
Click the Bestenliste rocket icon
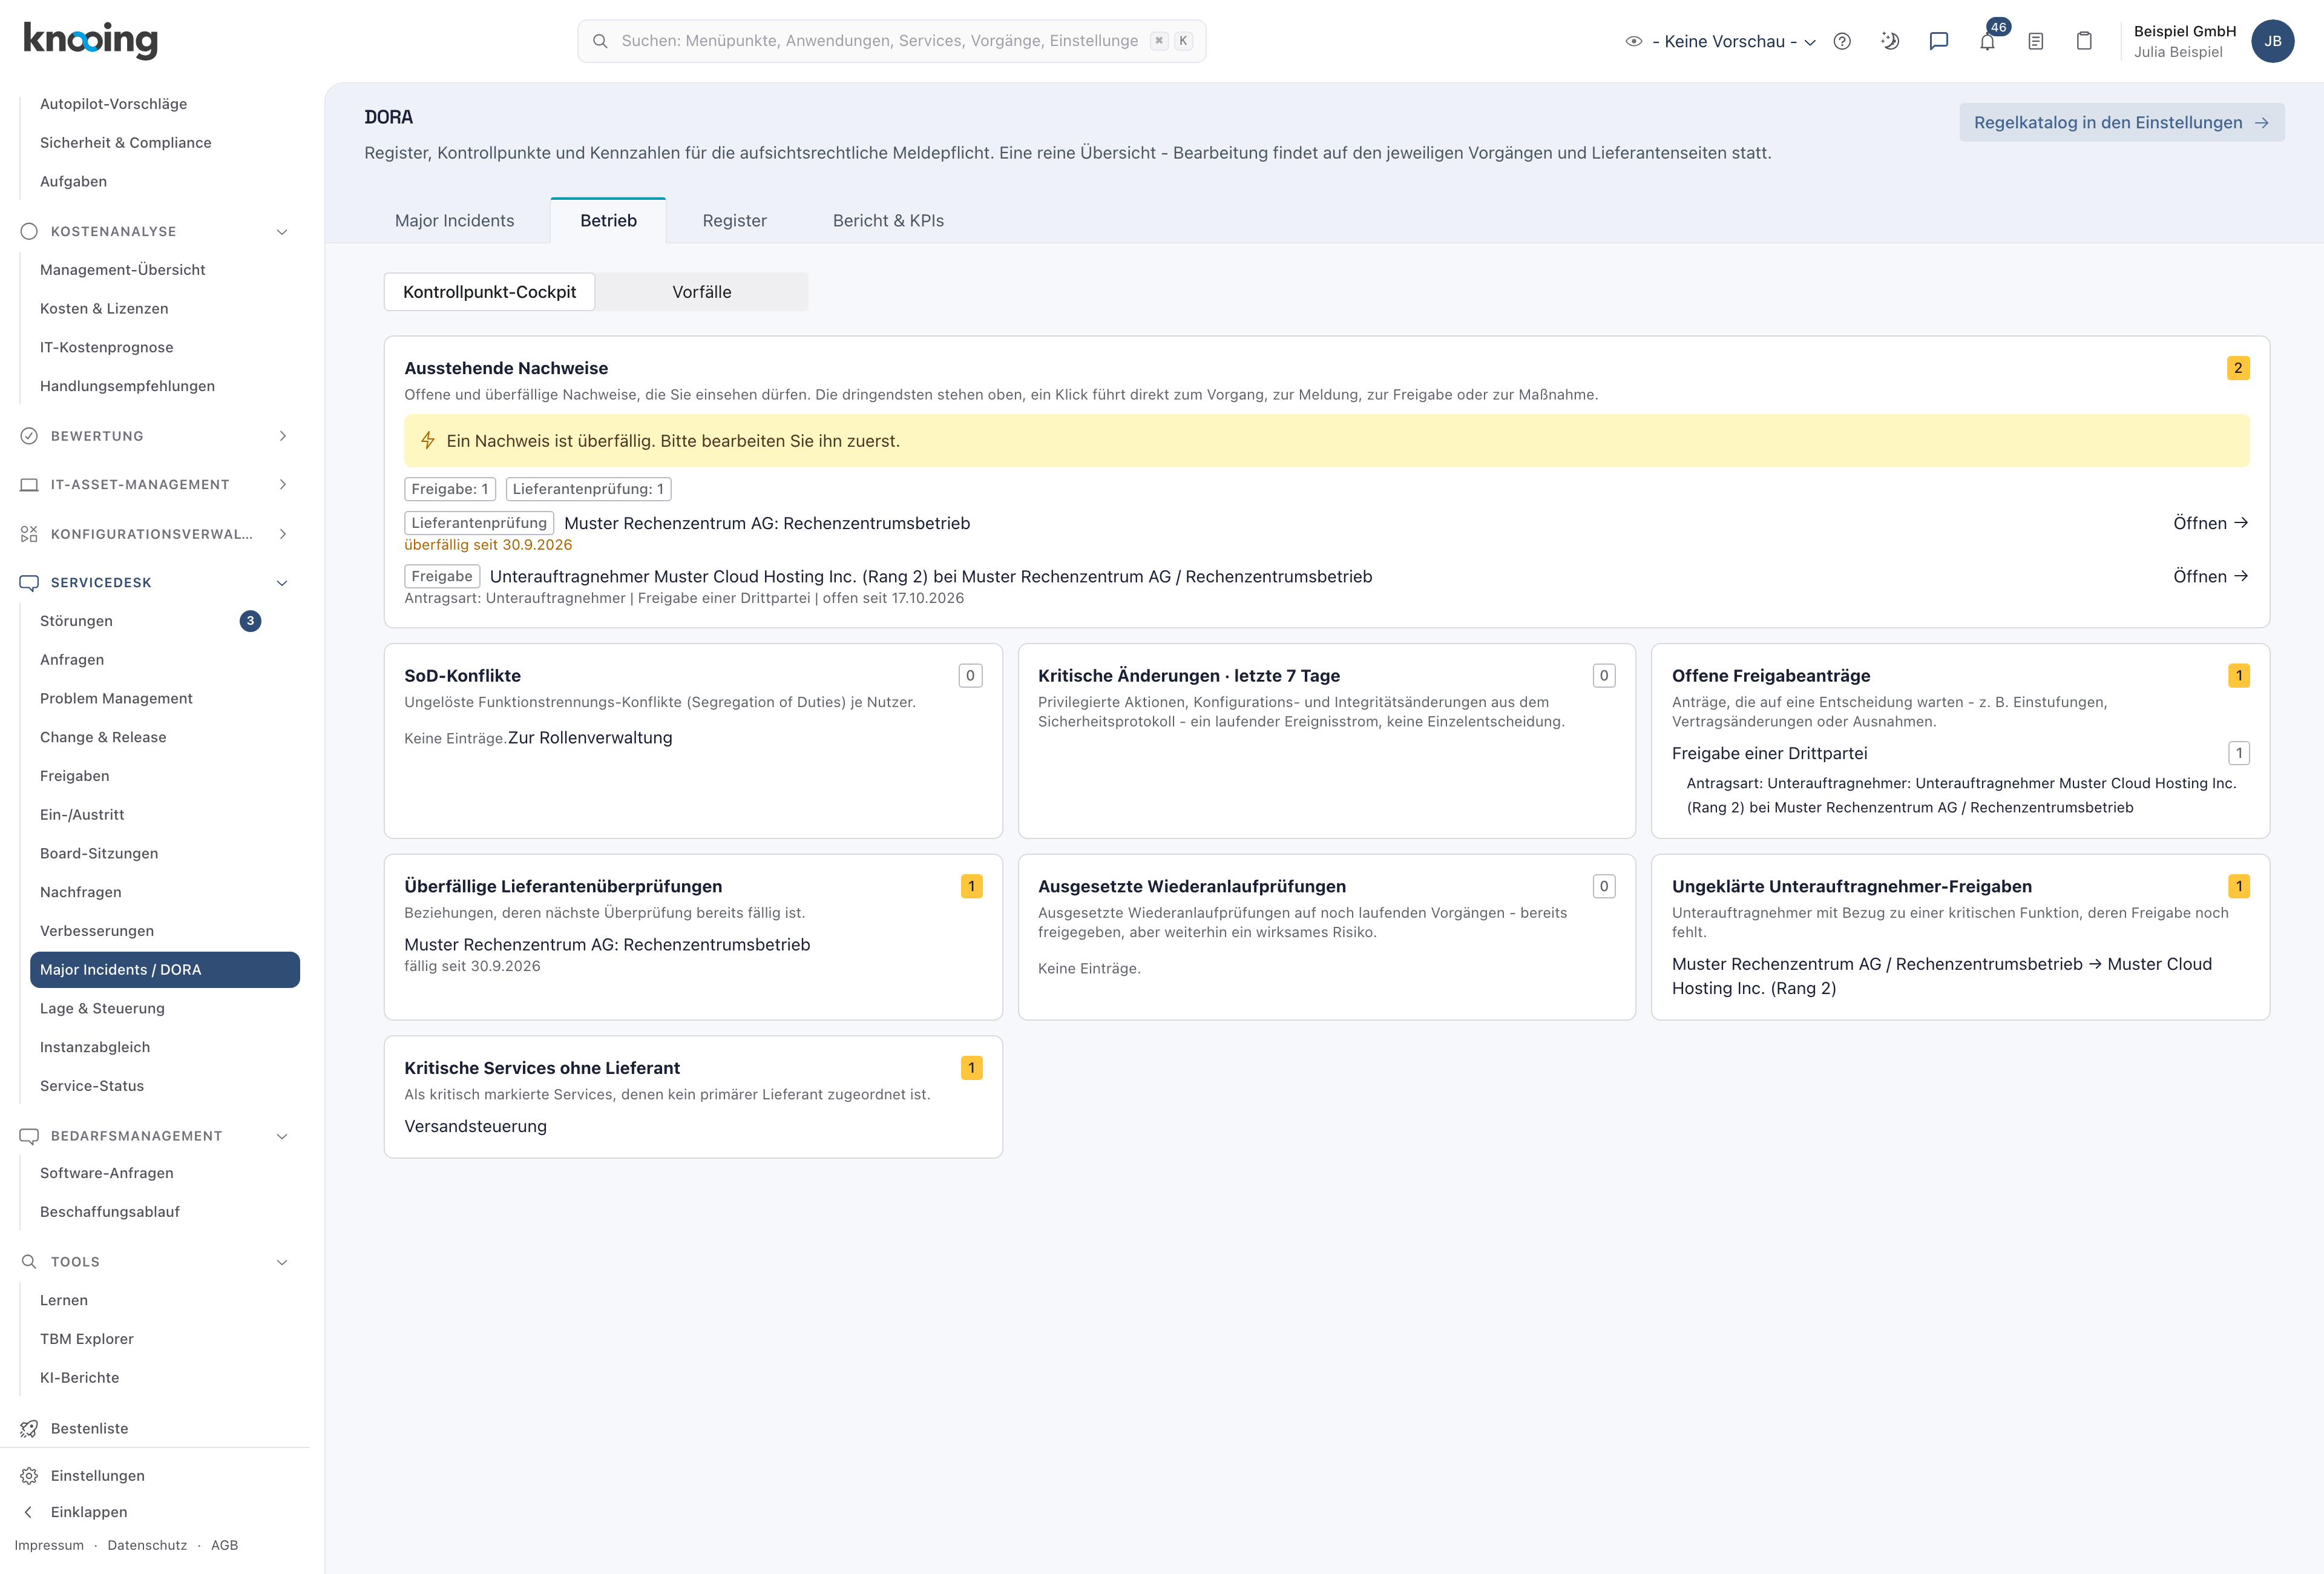[29, 1428]
